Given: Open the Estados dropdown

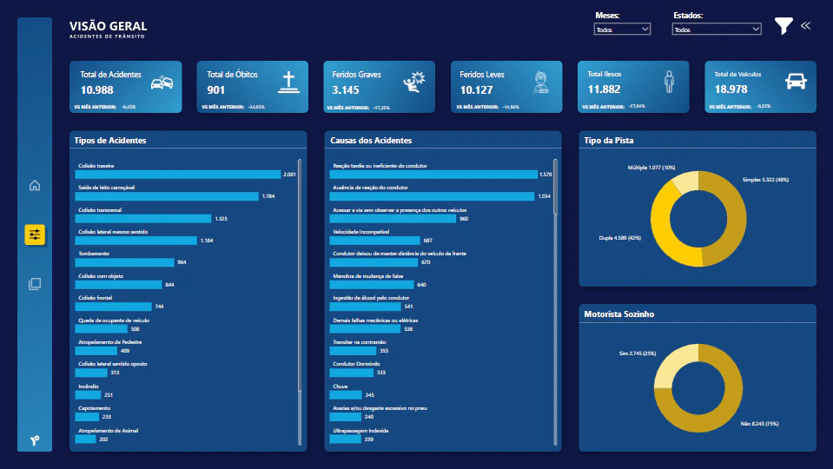Looking at the screenshot, I should pyautogui.click(x=716, y=30).
